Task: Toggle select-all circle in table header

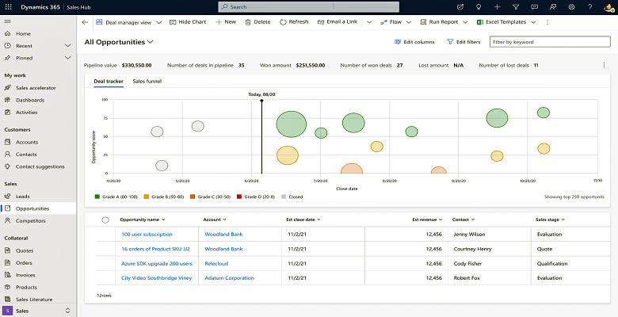Action: 105,220
